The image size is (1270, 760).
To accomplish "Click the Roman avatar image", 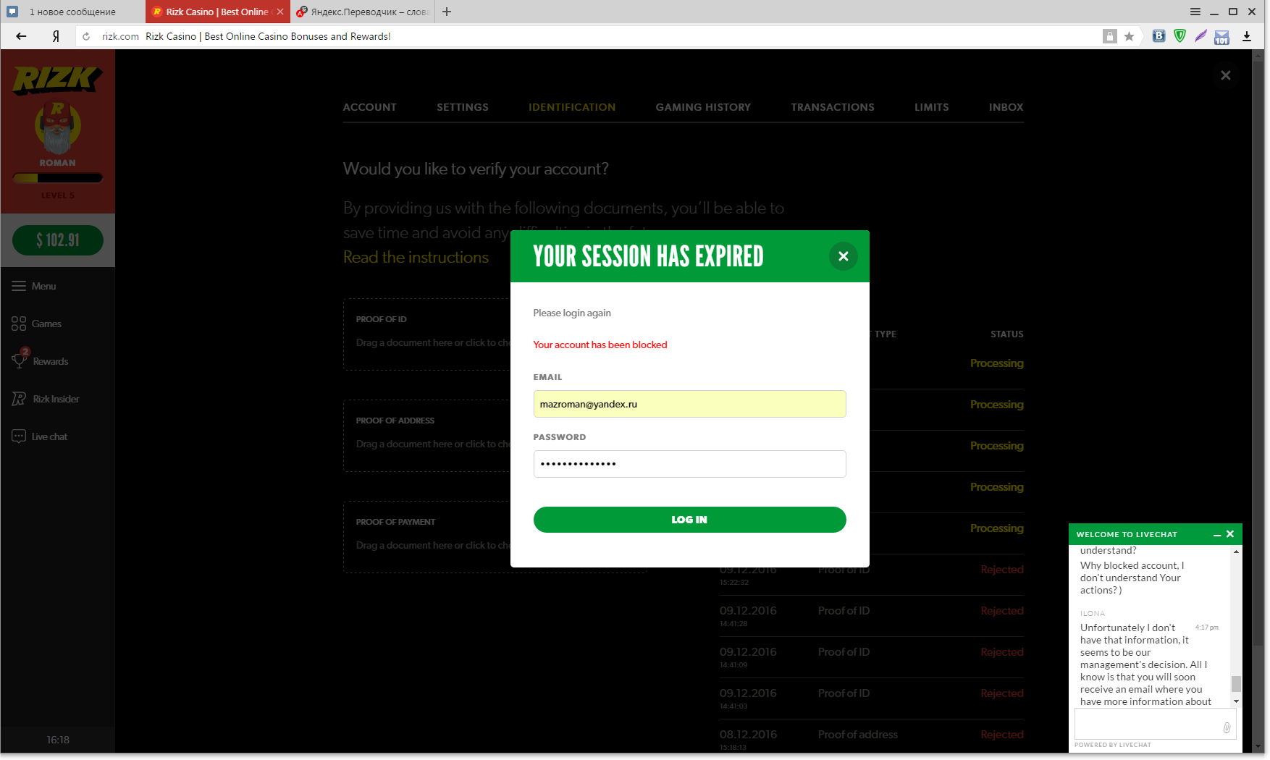I will click(x=57, y=128).
